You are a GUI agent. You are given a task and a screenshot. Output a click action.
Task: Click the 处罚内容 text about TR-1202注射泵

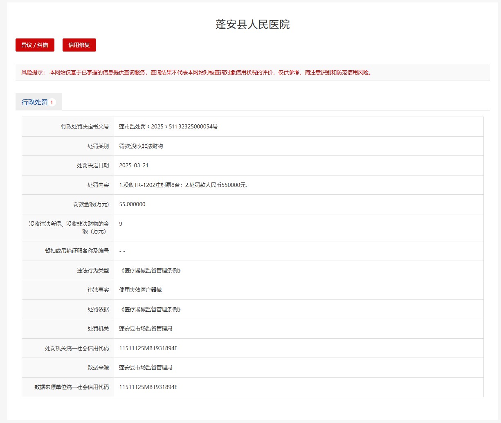[183, 185]
